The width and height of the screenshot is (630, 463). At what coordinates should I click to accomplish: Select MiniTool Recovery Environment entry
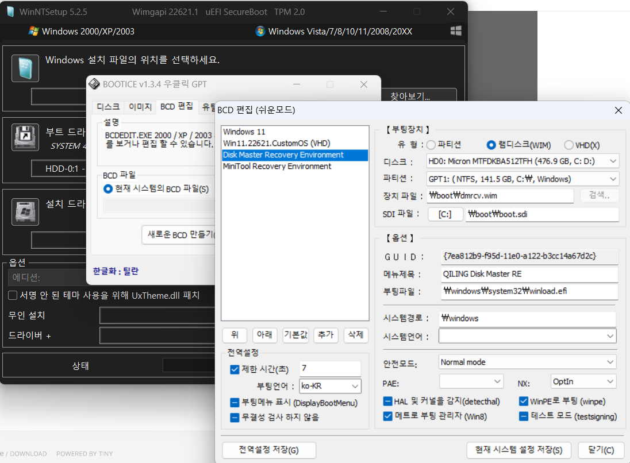pyautogui.click(x=295, y=166)
